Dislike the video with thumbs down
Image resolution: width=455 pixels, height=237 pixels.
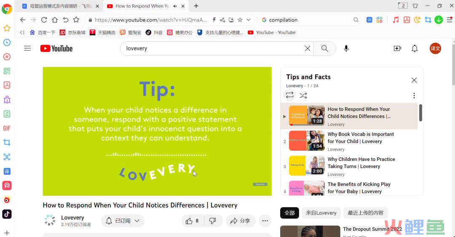coord(213,221)
